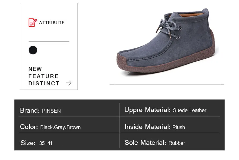This screenshot has height=160, width=239.
Task: Click the gray suede shoe image
Action: 166,42
